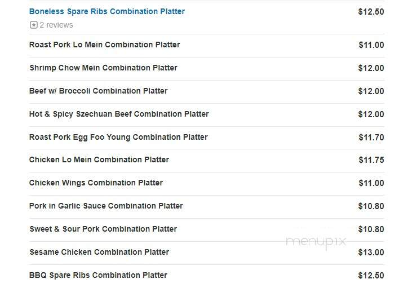
Task: Open Boneless Spare Ribs Combination Platter link
Action: (107, 11)
